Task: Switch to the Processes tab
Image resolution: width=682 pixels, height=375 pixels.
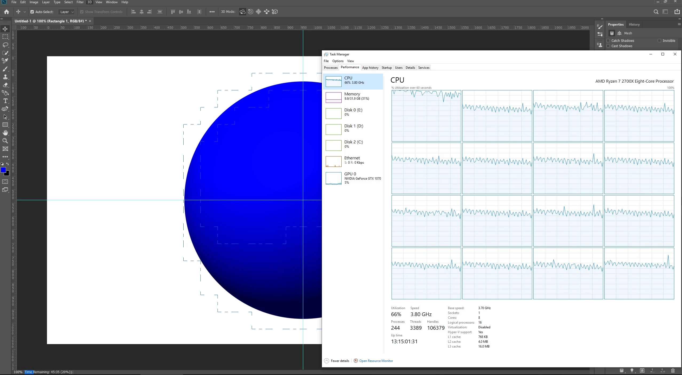Action: point(331,68)
